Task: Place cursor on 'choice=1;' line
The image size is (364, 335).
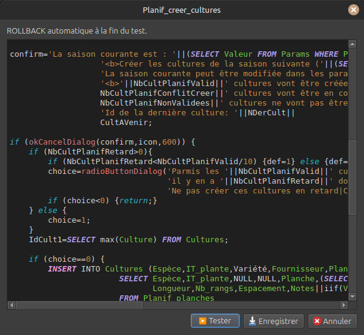Action: [69, 220]
